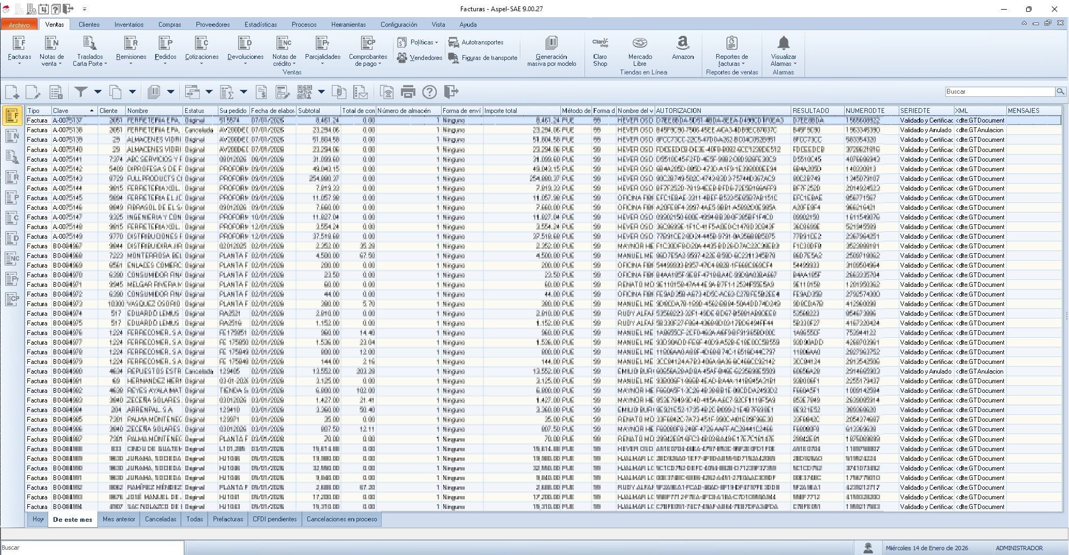This screenshot has height=555, width=1069.
Task: Expand the Políticas dropdown
Action: click(x=424, y=42)
